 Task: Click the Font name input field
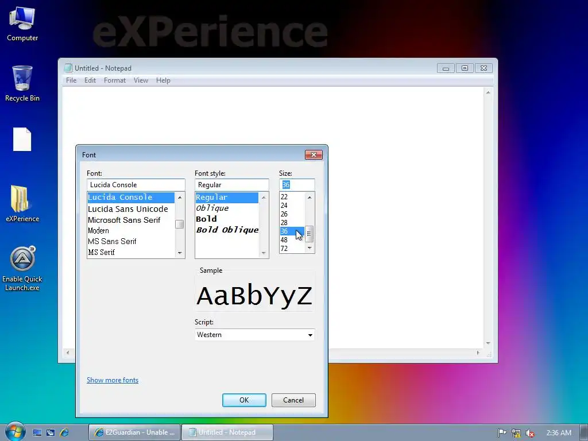[x=136, y=184]
